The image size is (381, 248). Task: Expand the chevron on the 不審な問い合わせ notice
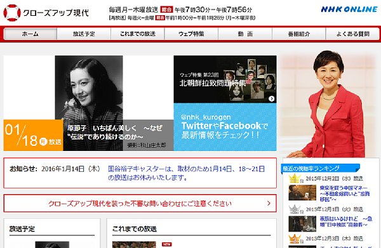tap(269, 203)
